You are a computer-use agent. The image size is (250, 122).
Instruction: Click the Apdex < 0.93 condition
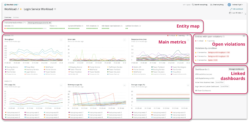pyautogui.click(x=213, y=60)
